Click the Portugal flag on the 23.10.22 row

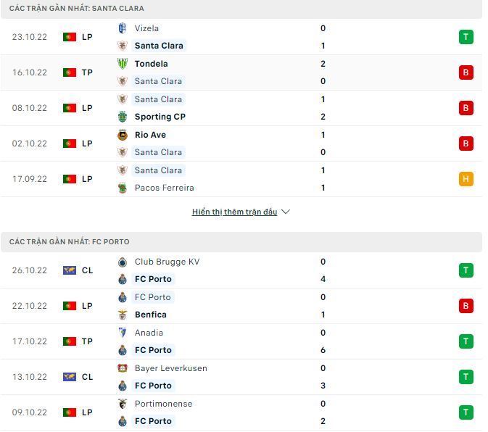point(70,37)
